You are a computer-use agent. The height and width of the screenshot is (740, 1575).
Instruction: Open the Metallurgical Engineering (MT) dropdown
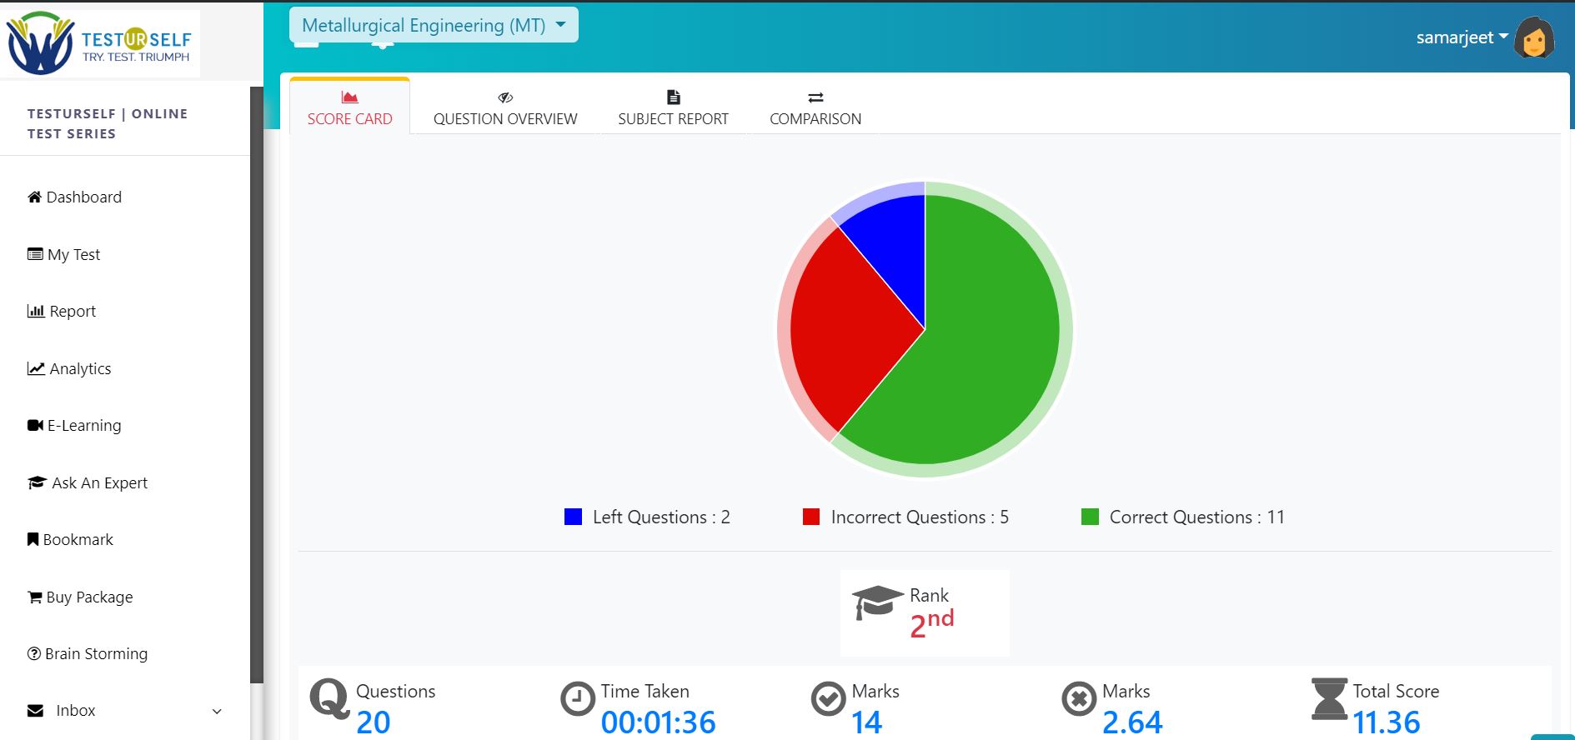(x=434, y=26)
